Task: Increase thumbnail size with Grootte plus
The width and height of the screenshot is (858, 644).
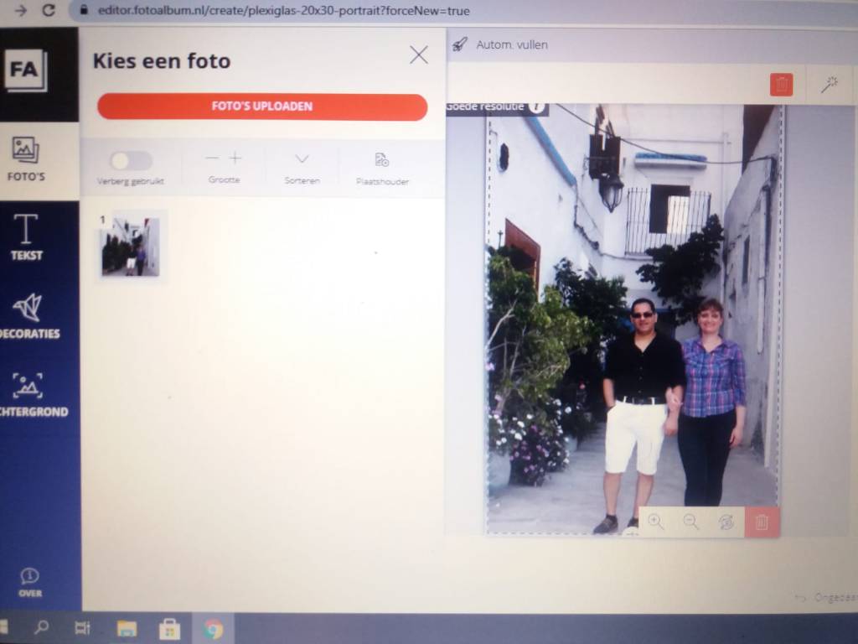Action: pyautogui.click(x=235, y=158)
